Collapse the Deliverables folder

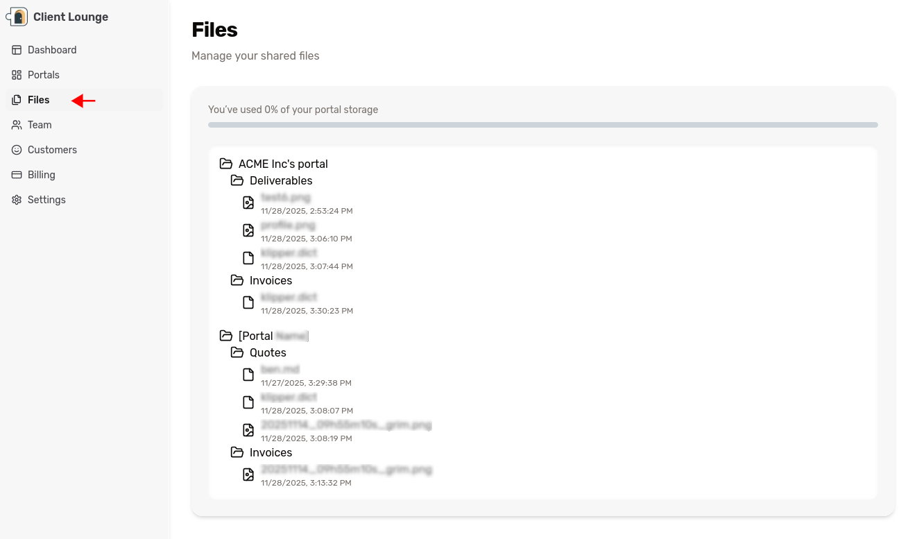point(236,180)
